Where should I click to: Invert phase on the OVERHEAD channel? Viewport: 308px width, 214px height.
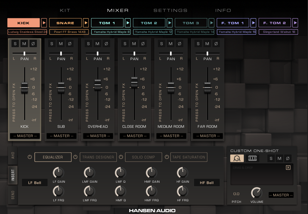pyautogui.click(x=106, y=44)
